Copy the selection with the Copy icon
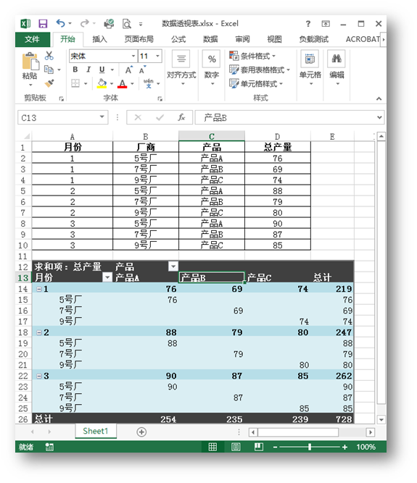 tap(49, 70)
